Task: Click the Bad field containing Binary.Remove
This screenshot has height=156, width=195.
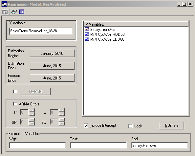Action: [160, 145]
